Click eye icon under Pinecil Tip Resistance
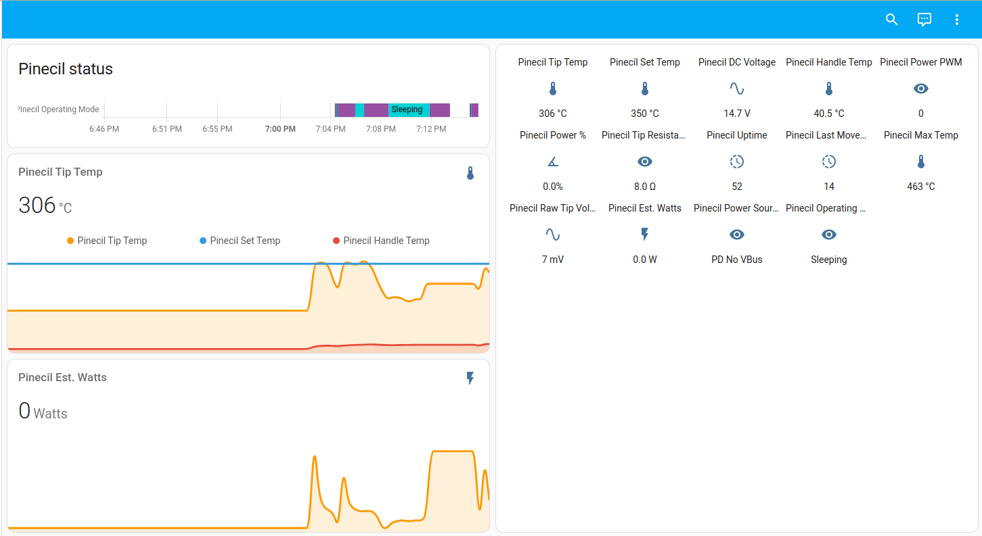Viewport: 982px width, 536px height. (644, 162)
